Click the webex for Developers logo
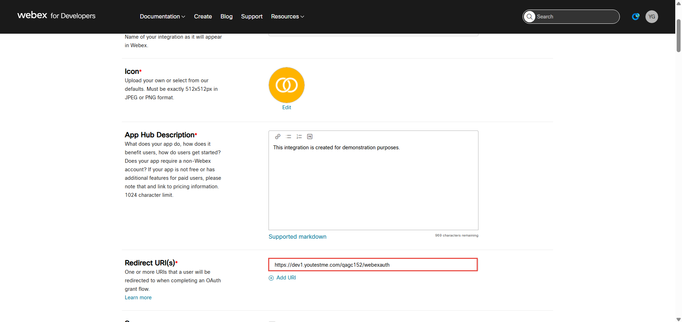The height and width of the screenshot is (322, 682). click(56, 16)
